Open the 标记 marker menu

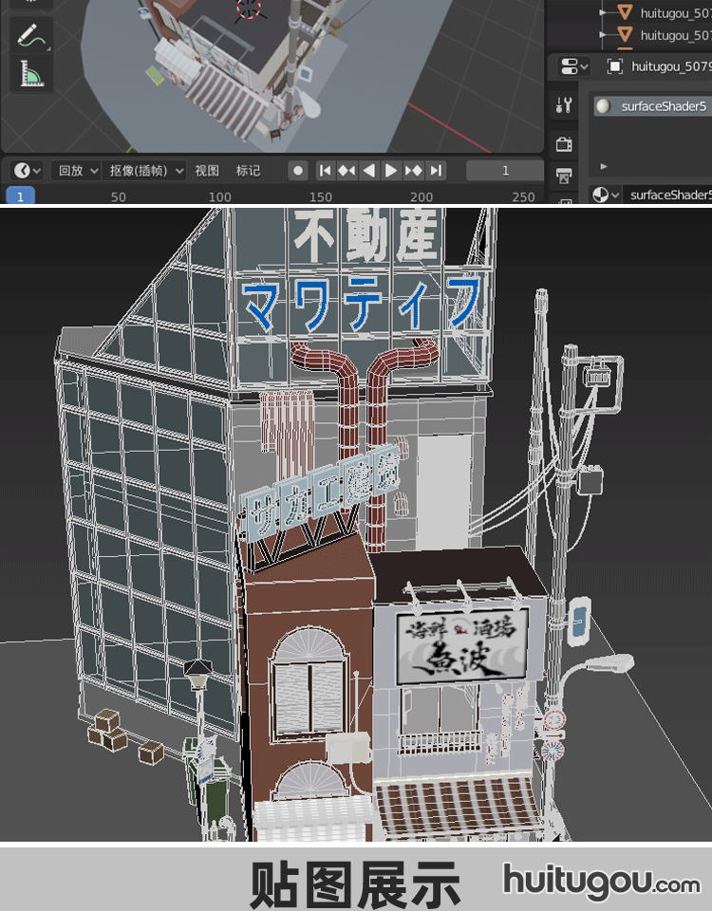pos(249,171)
